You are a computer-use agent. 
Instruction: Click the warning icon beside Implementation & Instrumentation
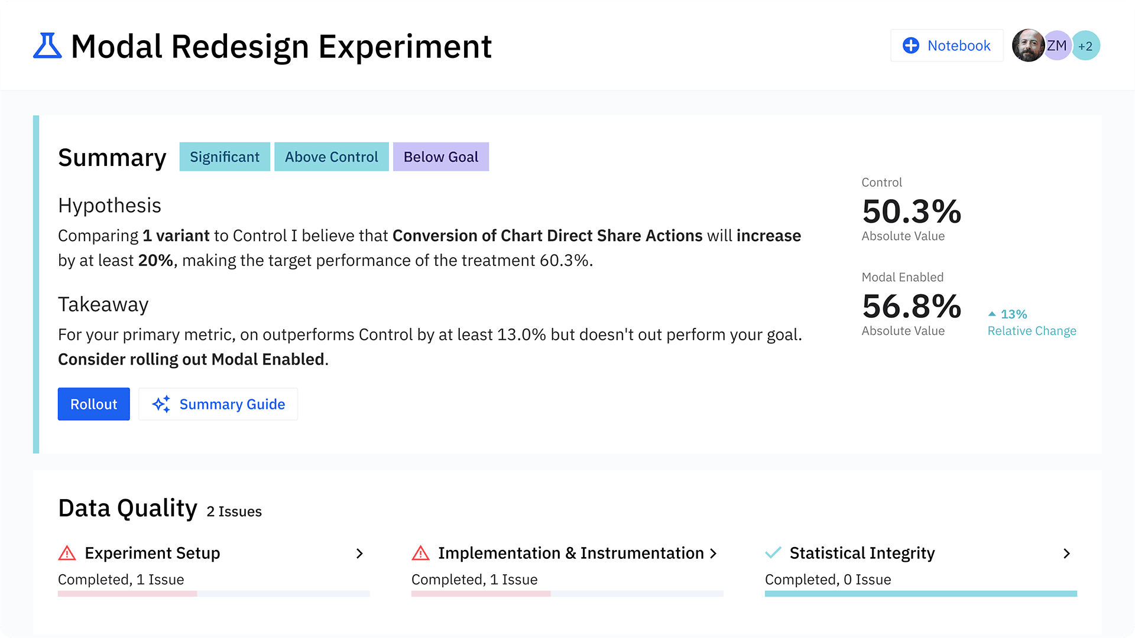[x=420, y=553]
